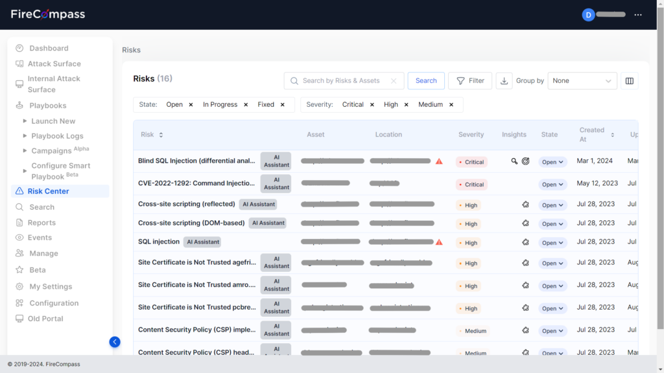Image resolution: width=664 pixels, height=373 pixels.
Task: Click the magnifier insight icon on Blind SQL Injection
Action: (514, 161)
